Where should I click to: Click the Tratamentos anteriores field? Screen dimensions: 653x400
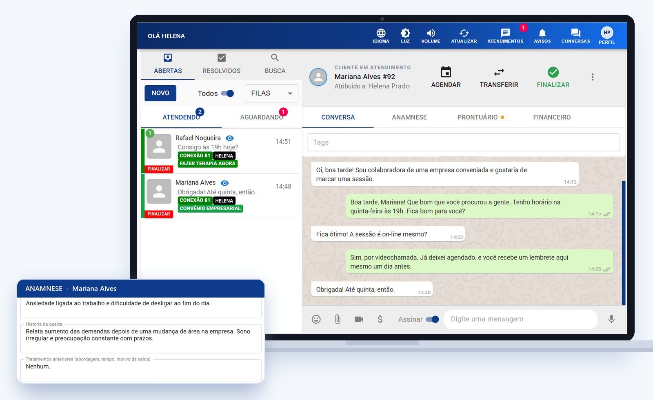coord(141,370)
